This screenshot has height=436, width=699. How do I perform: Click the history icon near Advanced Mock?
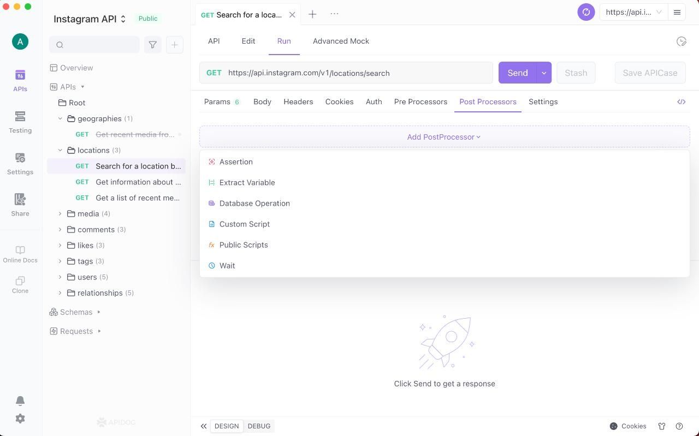tap(682, 41)
